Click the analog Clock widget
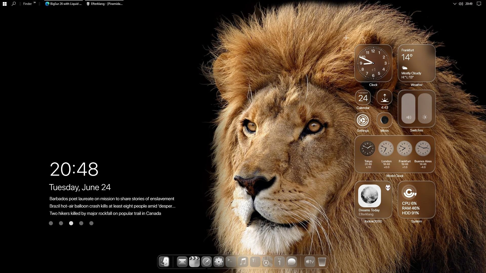This screenshot has height=273, width=486. (373, 63)
